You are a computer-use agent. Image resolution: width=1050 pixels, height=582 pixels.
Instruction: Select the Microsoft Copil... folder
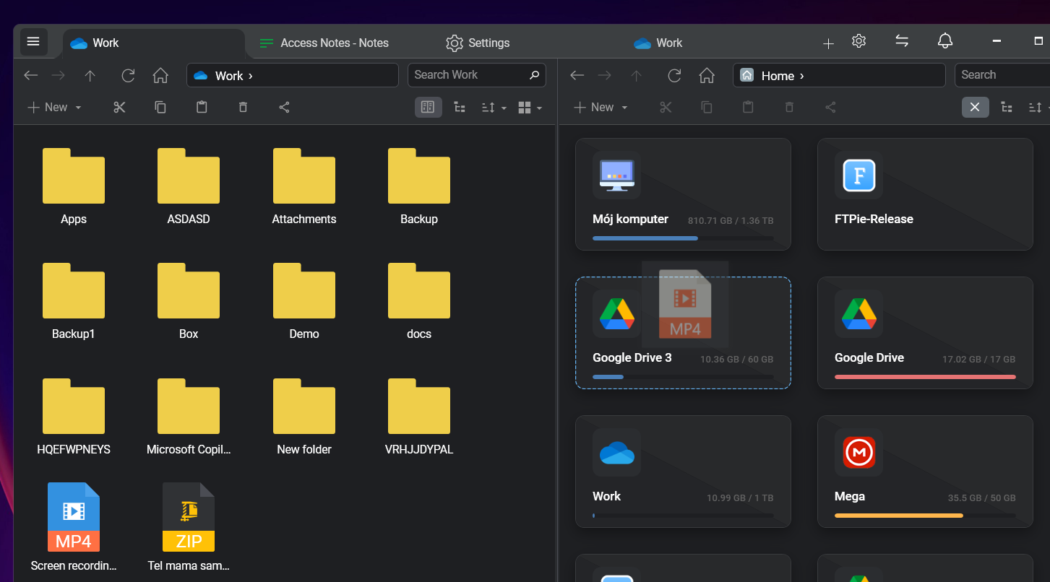click(x=189, y=417)
